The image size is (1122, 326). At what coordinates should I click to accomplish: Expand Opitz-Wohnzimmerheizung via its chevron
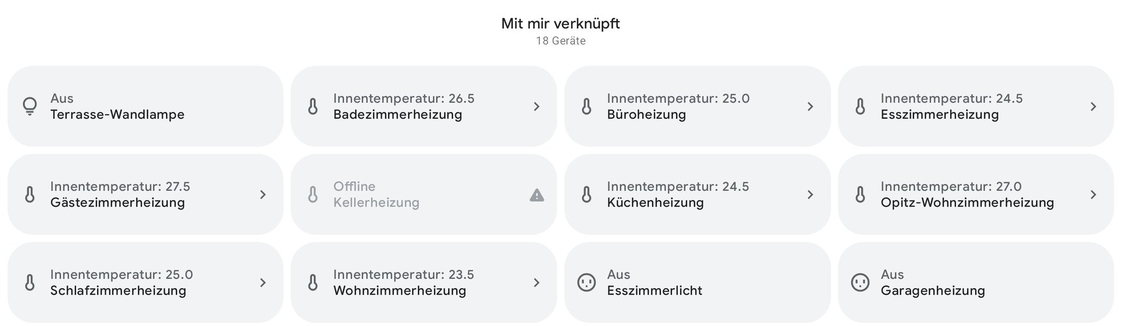click(1093, 194)
